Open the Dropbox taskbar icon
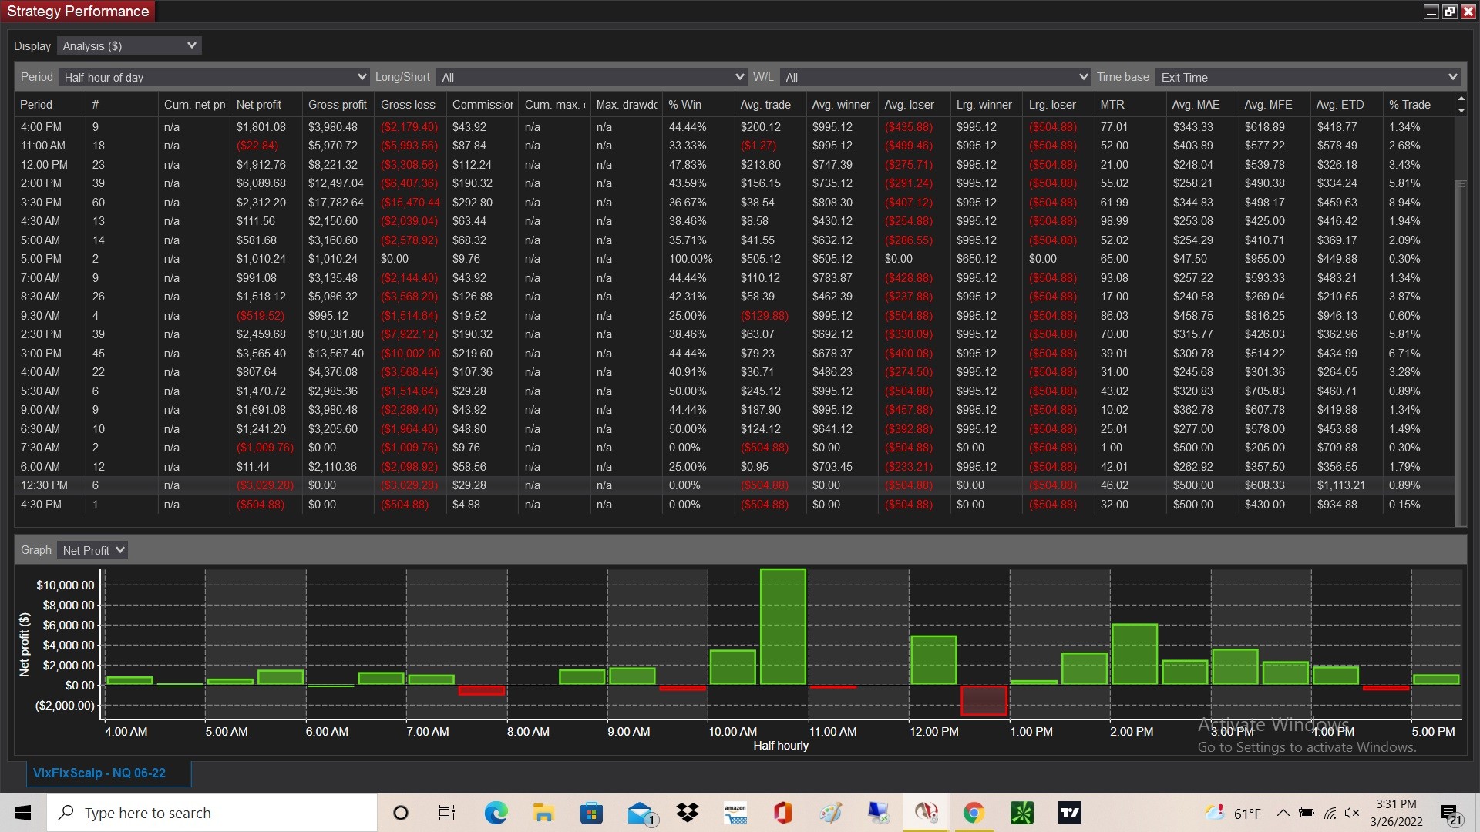This screenshot has width=1480, height=832. [x=687, y=813]
